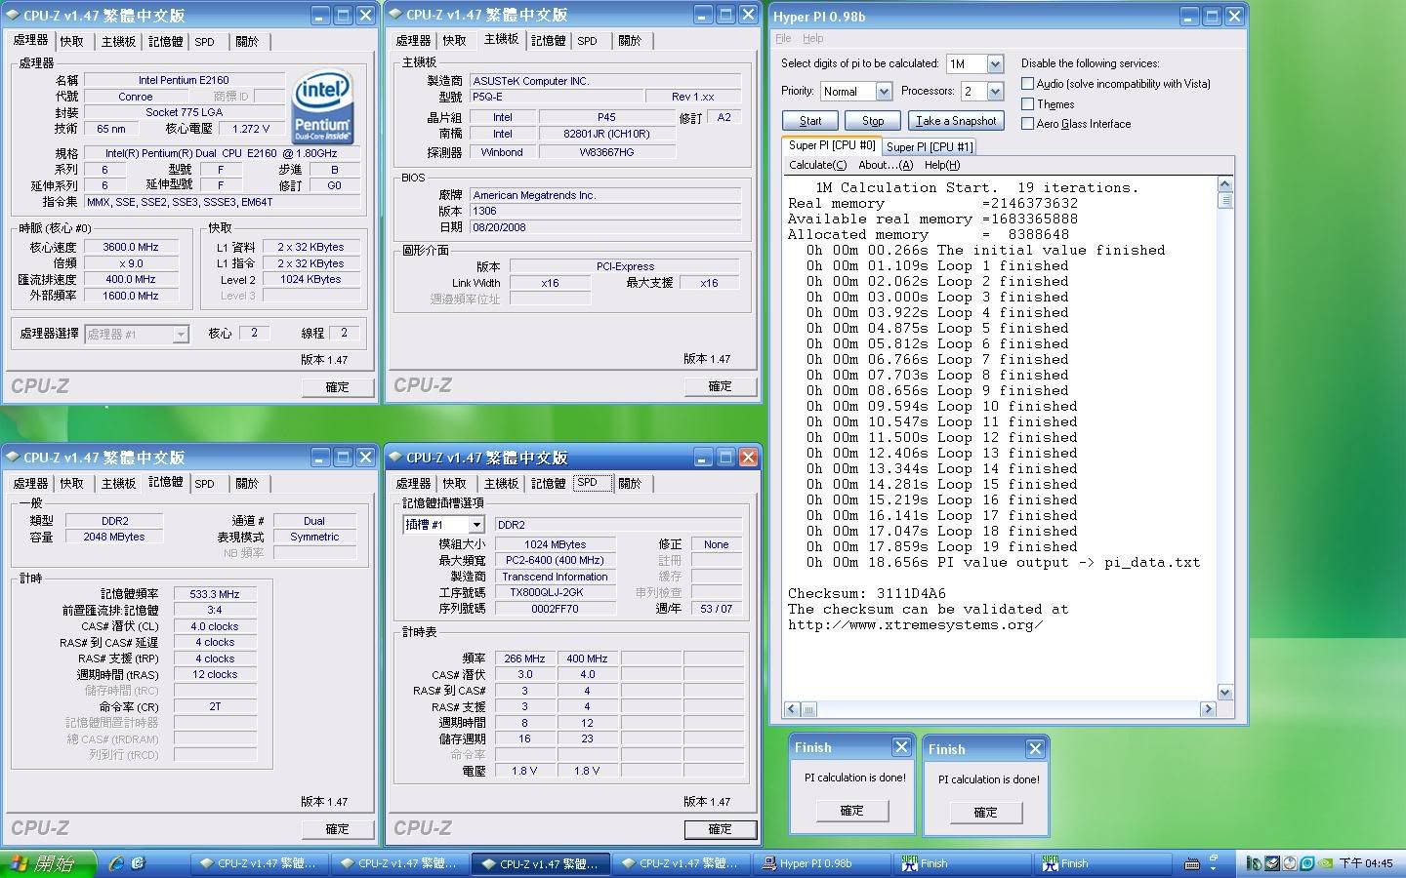
Task: Select the Super PI [CPU #0] tab
Action: tap(832, 145)
